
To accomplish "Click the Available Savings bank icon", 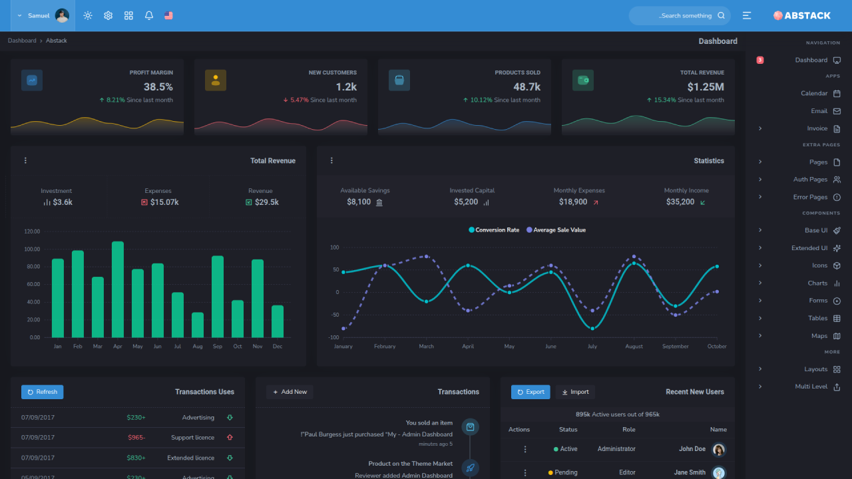I will tap(379, 202).
